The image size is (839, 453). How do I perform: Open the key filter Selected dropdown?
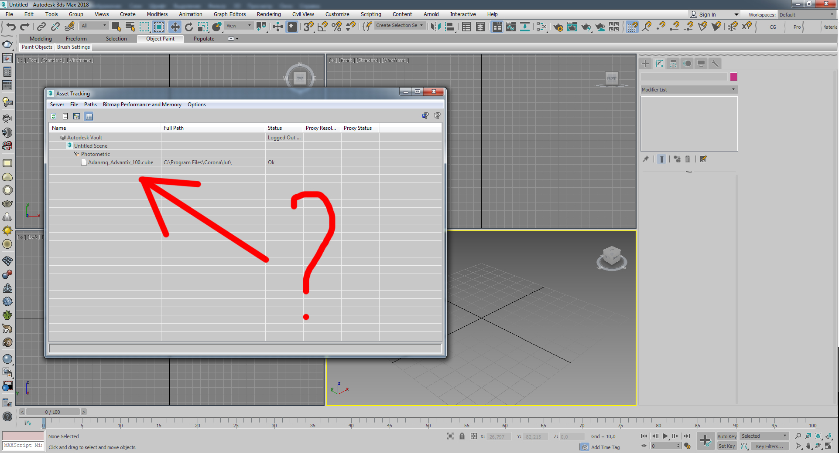(764, 436)
